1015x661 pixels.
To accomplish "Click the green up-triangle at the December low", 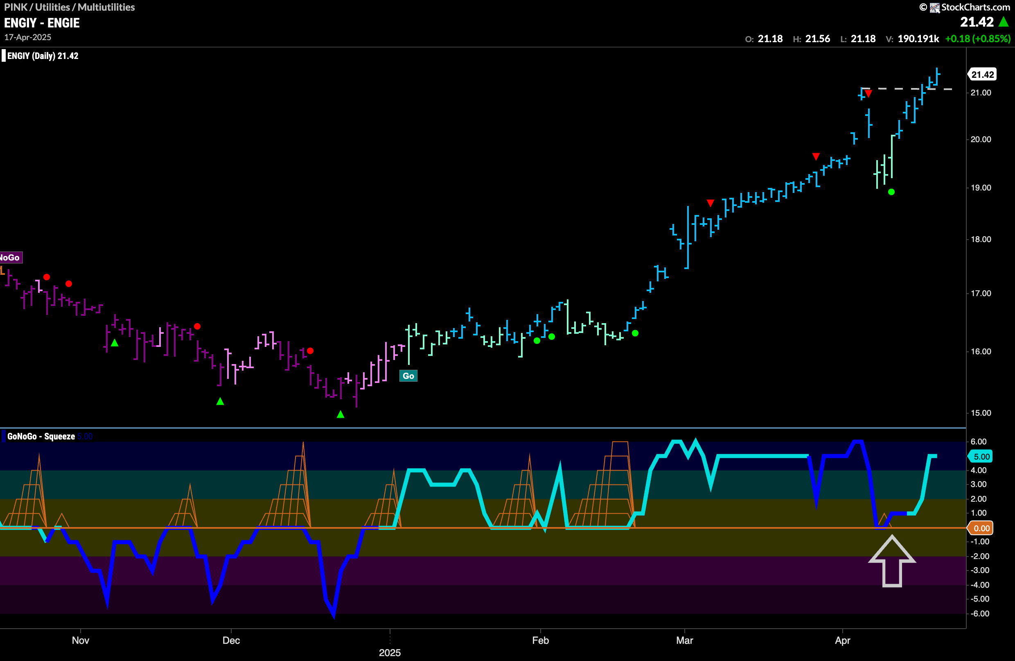I will 341,414.
